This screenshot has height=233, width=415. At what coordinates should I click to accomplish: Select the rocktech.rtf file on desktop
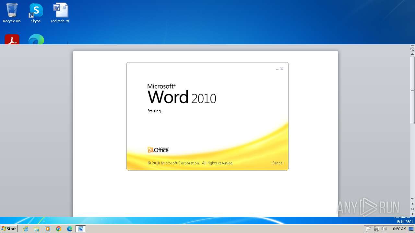click(60, 13)
